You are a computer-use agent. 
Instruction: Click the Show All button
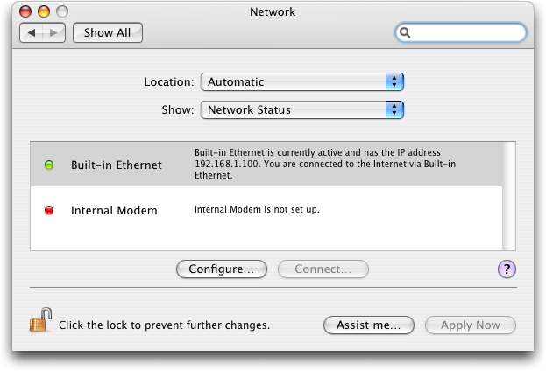pos(108,33)
